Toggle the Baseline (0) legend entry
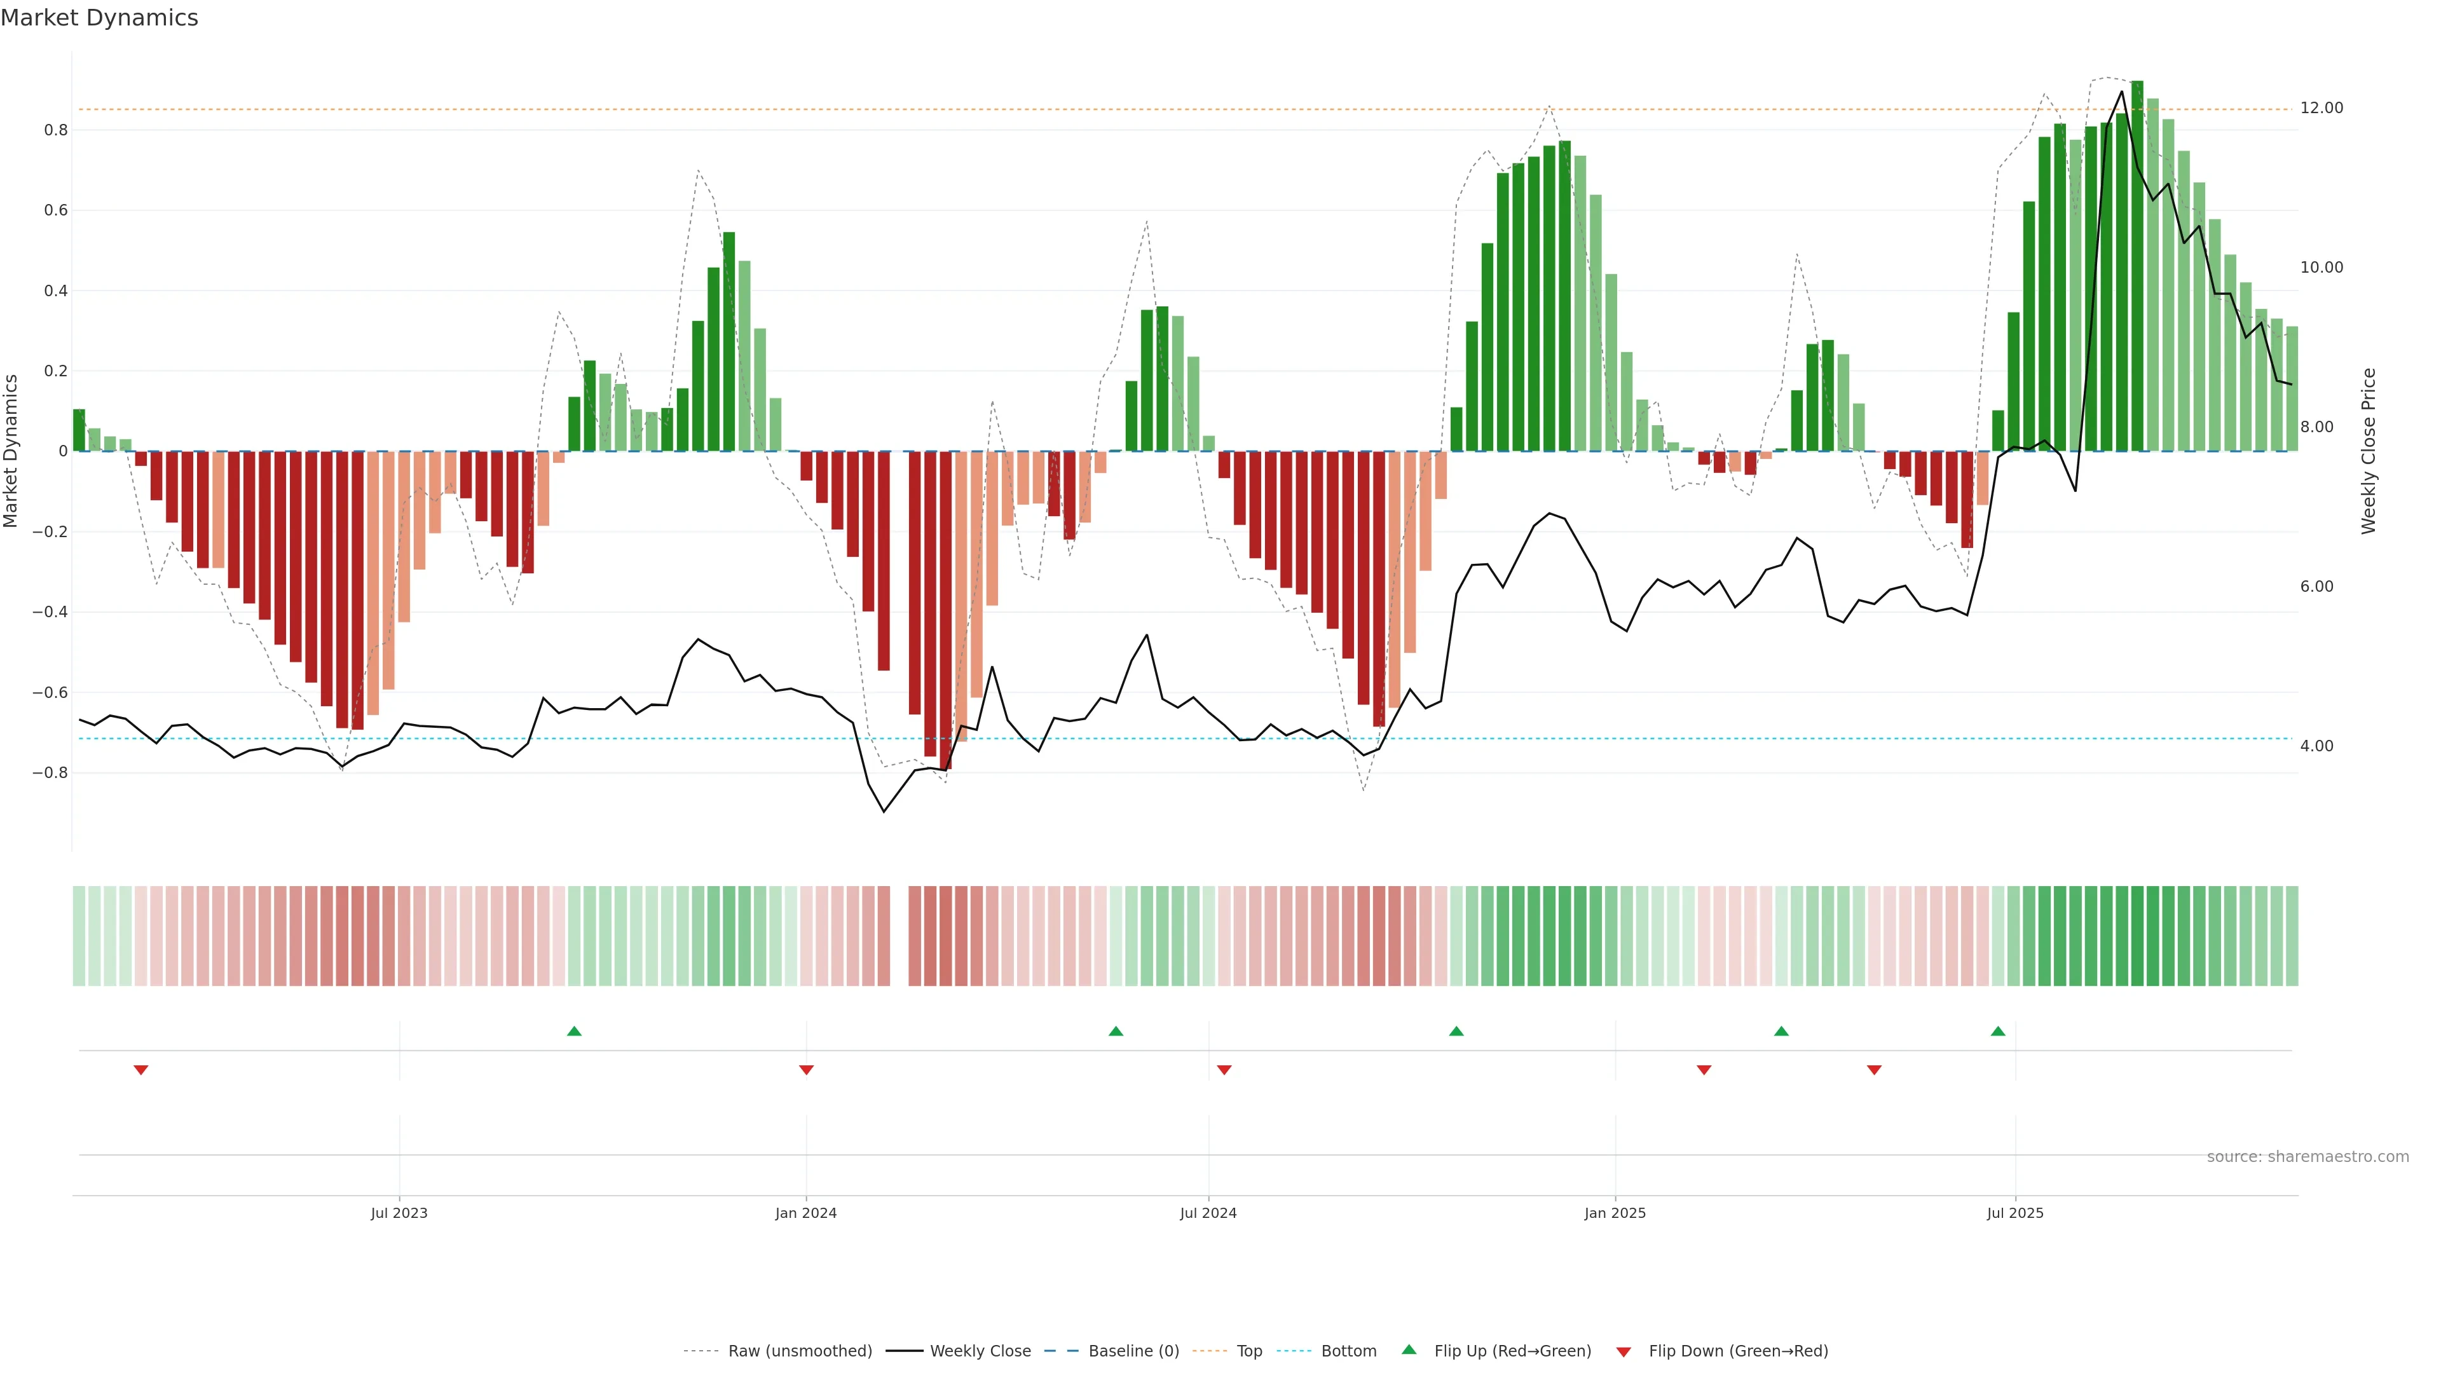This screenshot has width=2441, height=1373. 1133,1351
